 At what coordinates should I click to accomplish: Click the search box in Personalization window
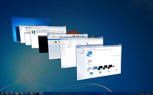(118, 45)
